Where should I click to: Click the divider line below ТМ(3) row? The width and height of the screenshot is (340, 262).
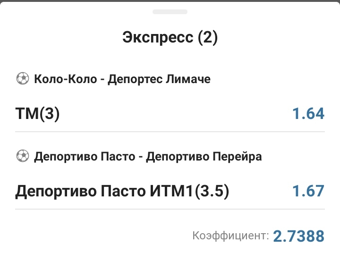click(170, 131)
